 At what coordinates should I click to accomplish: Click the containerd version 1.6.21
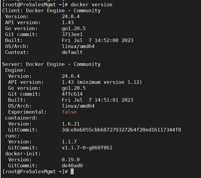(71, 124)
